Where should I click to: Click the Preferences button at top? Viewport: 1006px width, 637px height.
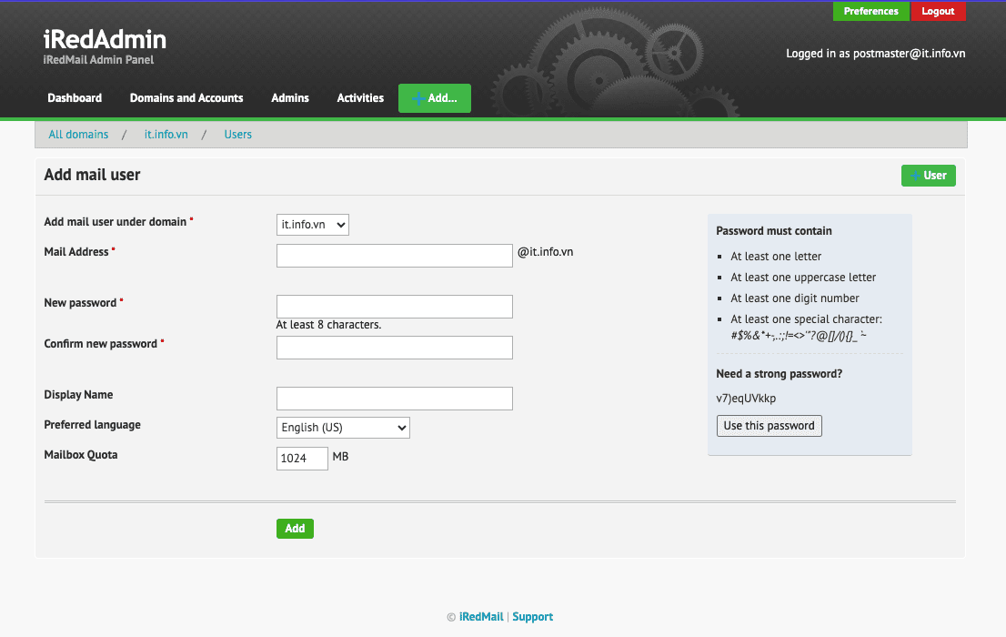[870, 11]
